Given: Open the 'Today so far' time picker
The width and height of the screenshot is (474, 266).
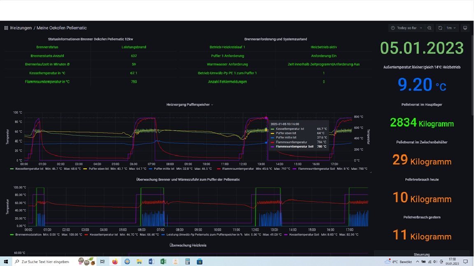Looking at the screenshot, I should [x=406, y=28].
